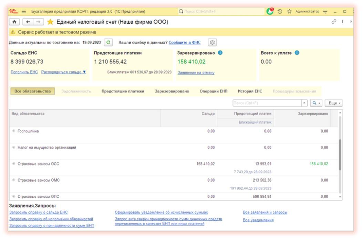Open the Все уведомления link
Screen dimensions: 363x240
[x=258, y=220]
